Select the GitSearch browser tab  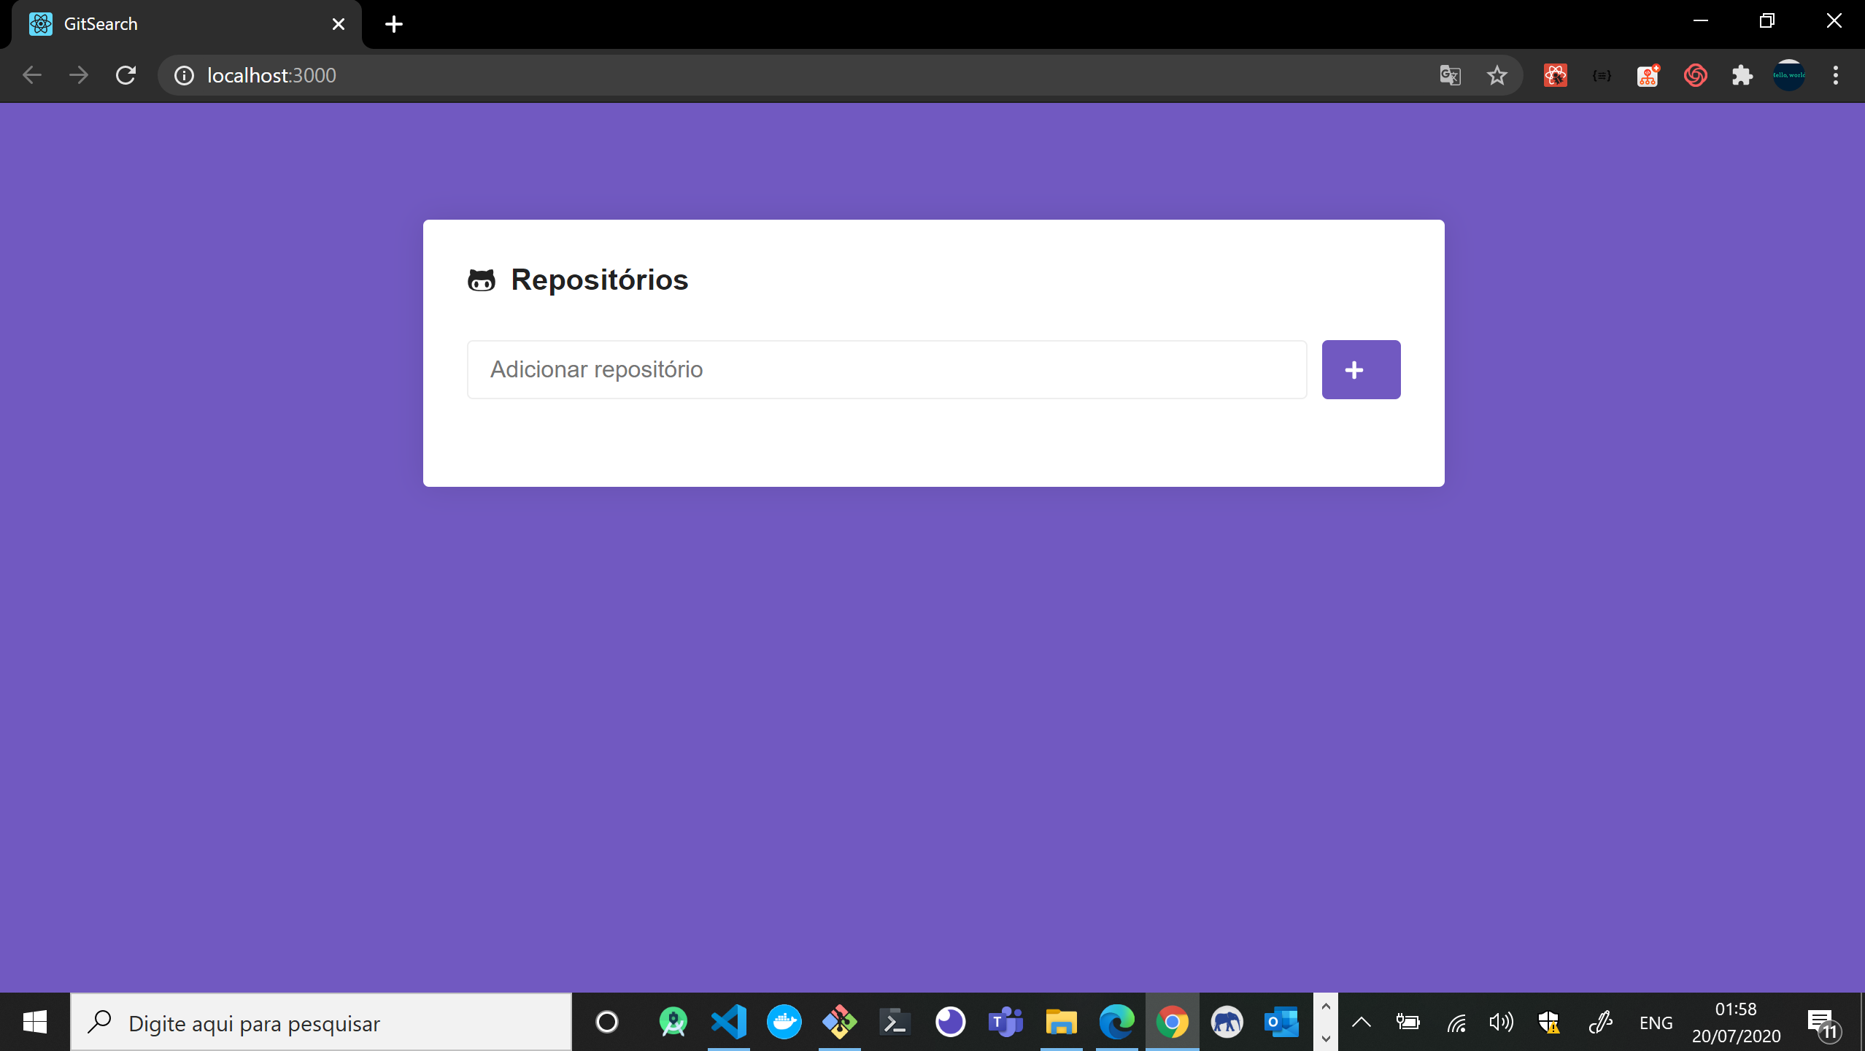click(x=175, y=24)
